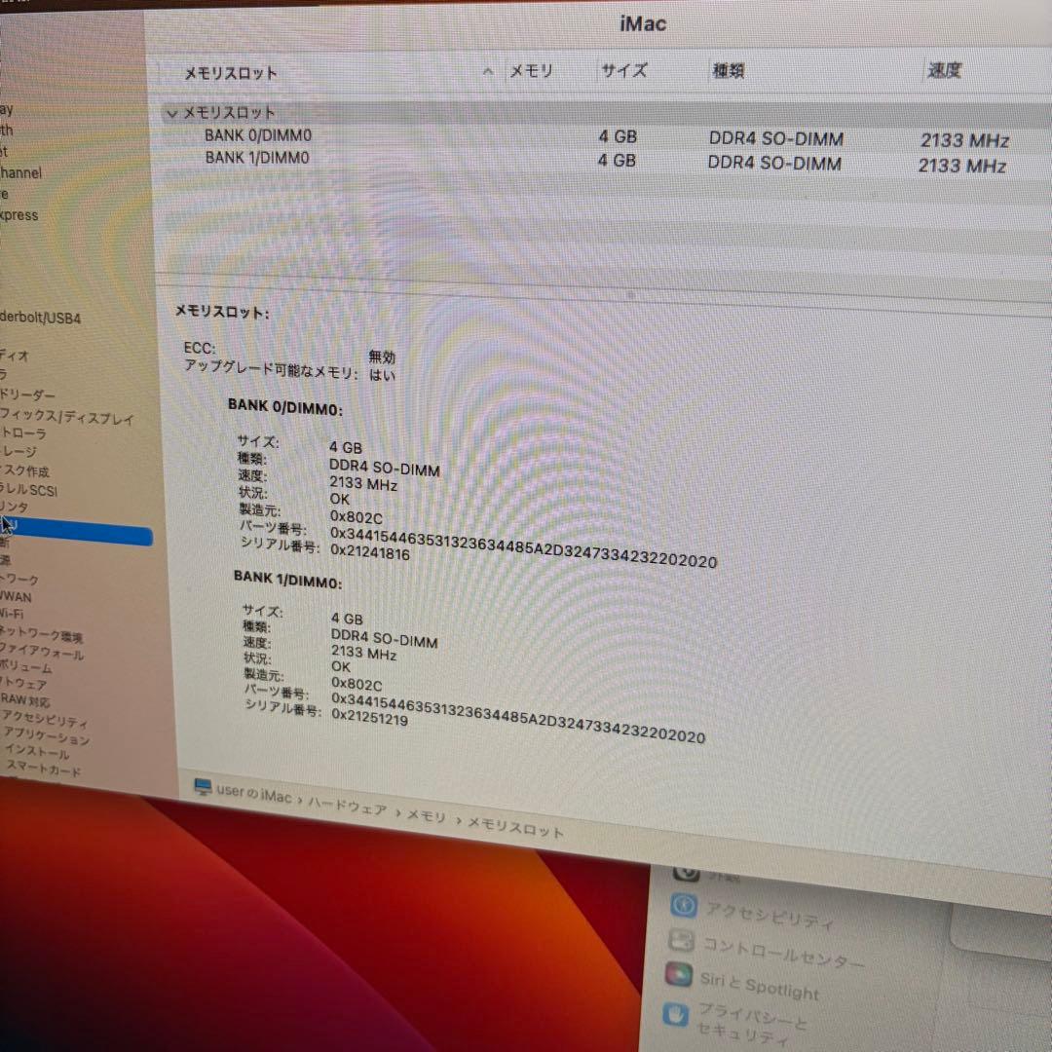The height and width of the screenshot is (1052, 1052).
Task: Open プライバシーとセキュリティ label in System Preferences
Action: [x=751, y=1024]
